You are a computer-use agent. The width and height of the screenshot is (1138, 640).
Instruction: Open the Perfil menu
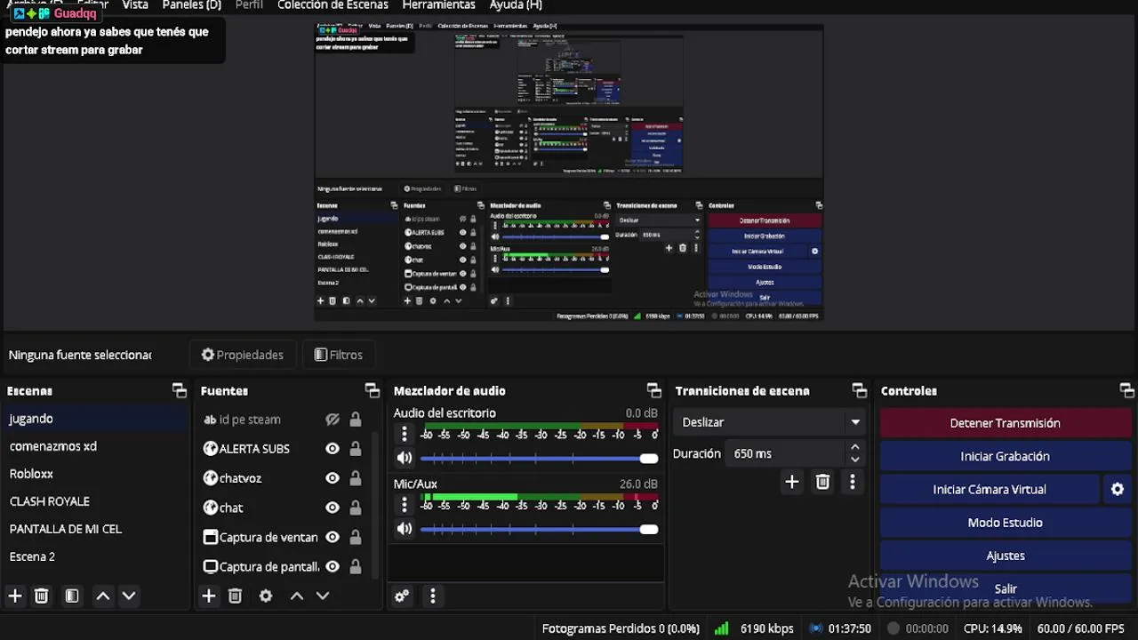[x=249, y=5]
